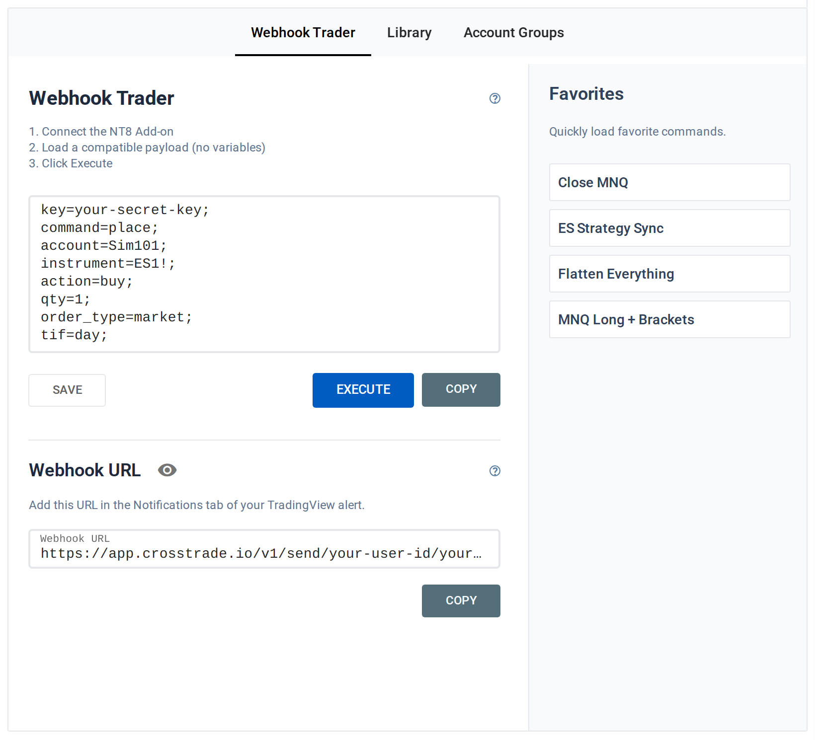Image resolution: width=815 pixels, height=740 pixels.
Task: Click the 'Quickly load favorite commands.' text
Action: [x=638, y=132]
